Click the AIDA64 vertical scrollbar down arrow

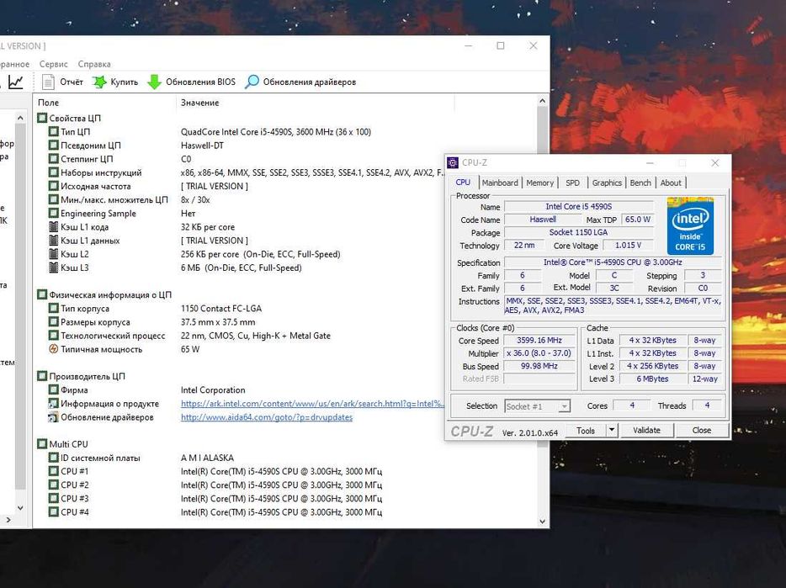click(543, 522)
